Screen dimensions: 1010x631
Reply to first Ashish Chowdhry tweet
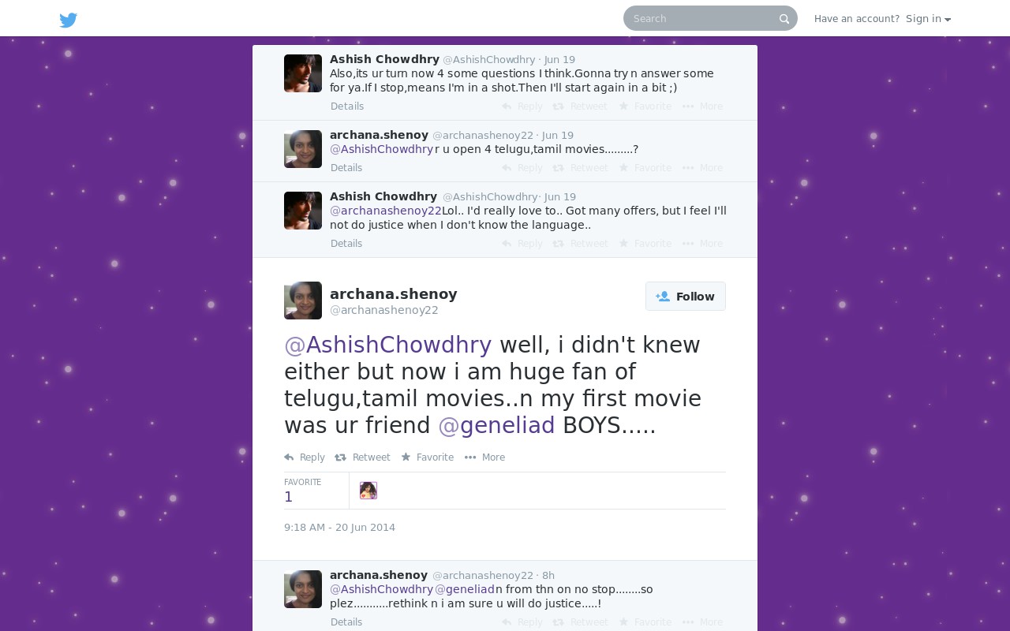(522, 106)
